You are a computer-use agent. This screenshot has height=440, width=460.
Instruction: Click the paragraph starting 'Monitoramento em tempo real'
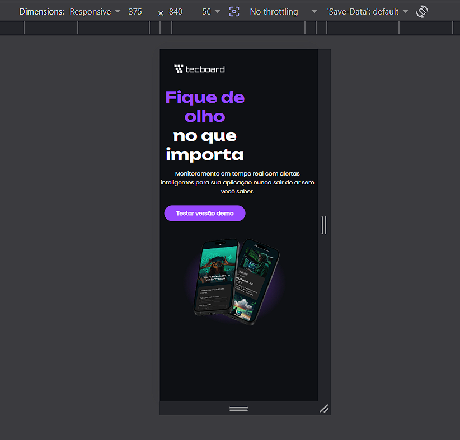tap(237, 182)
